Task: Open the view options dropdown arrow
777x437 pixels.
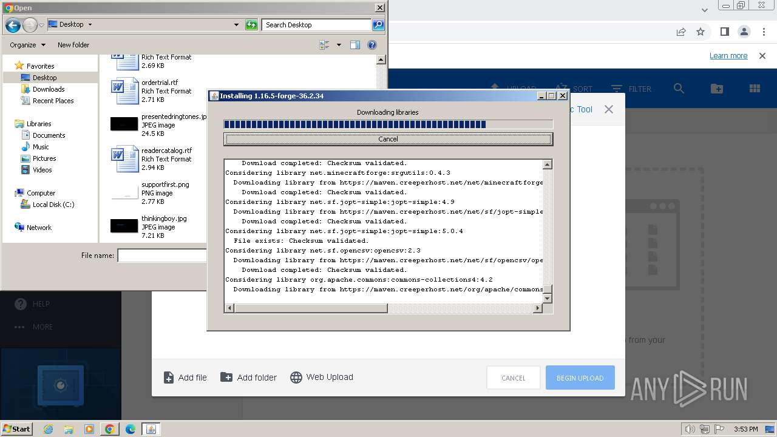Action: pos(339,45)
